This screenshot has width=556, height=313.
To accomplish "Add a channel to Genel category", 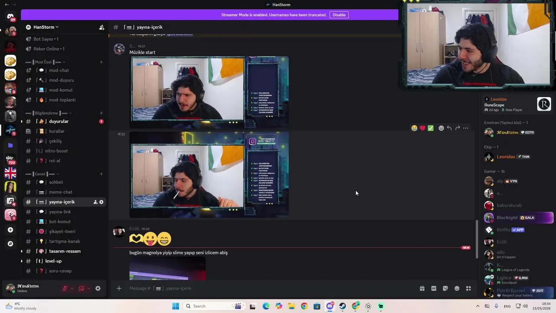I will (101, 174).
